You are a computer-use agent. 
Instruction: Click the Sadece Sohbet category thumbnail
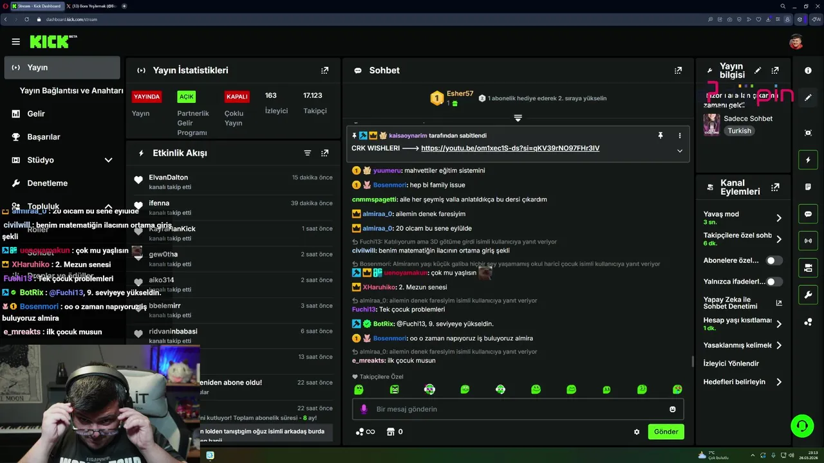711,124
